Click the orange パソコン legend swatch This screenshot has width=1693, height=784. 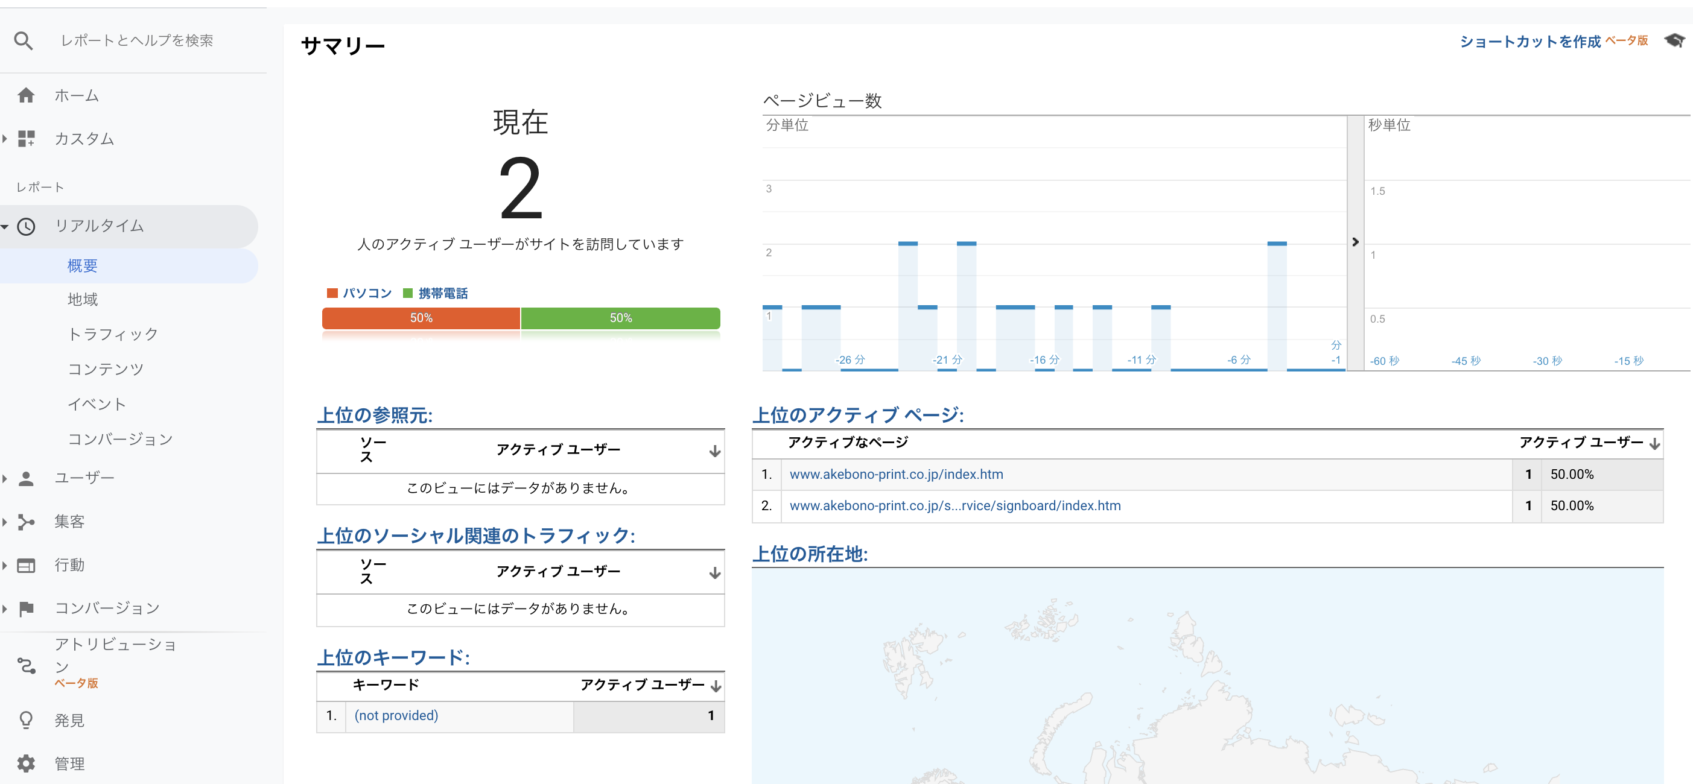(x=332, y=293)
